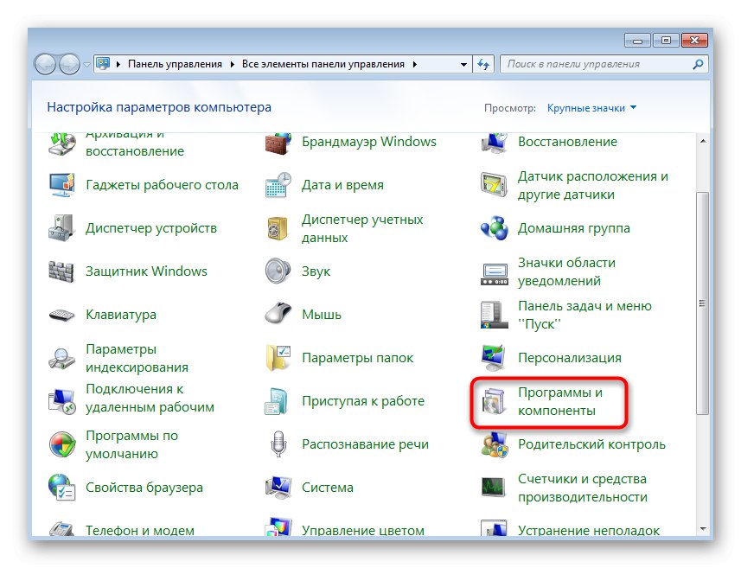741x568 pixels.
Task: Open the Дата и время link
Action: [x=342, y=185]
